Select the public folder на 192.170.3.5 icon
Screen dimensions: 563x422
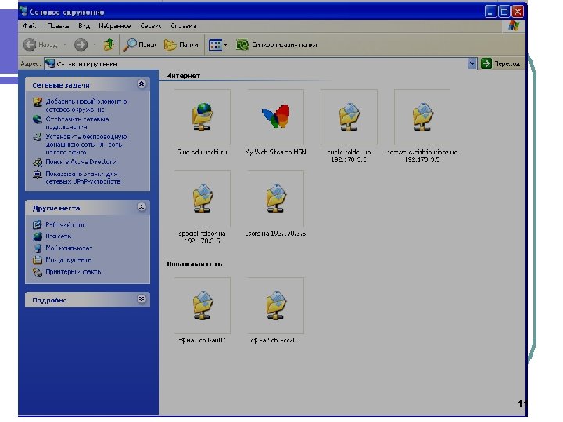349,117
